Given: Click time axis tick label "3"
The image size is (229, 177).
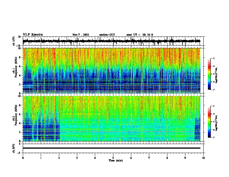Looking at the screenshot, I should (77, 158).
